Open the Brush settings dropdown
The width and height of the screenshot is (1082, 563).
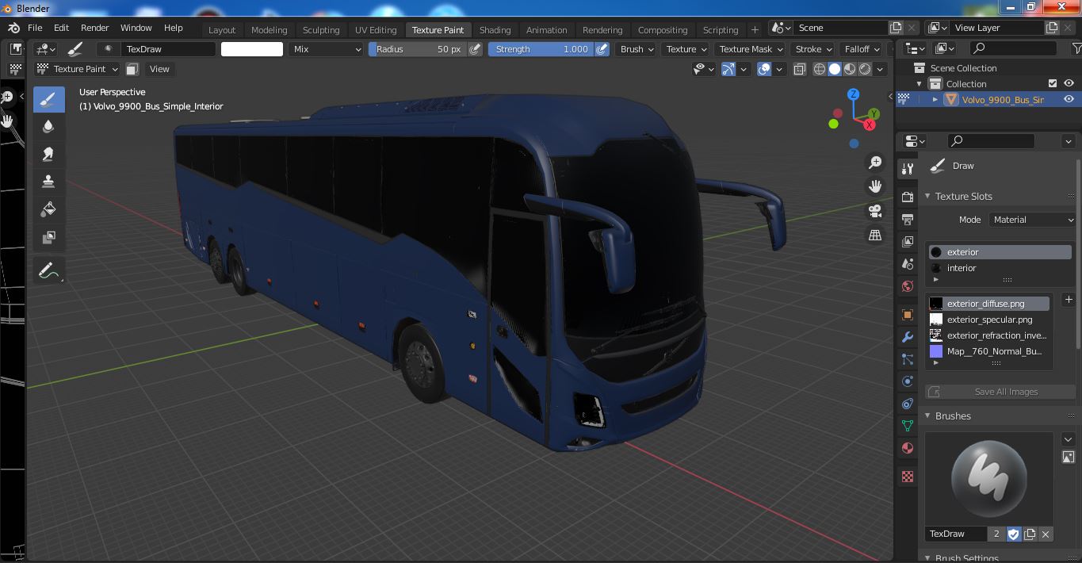tap(637, 49)
